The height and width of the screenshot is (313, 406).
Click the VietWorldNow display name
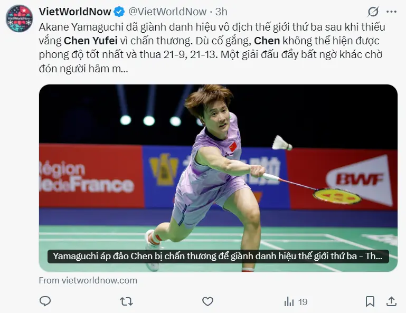pyautogui.click(x=75, y=12)
